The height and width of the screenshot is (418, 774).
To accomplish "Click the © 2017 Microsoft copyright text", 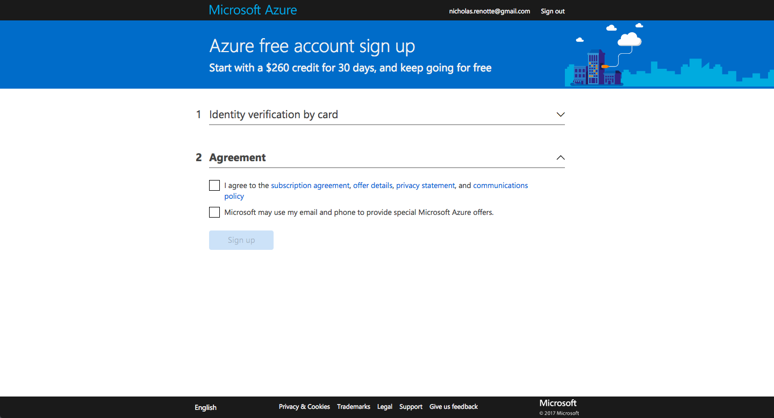I will pos(559,413).
